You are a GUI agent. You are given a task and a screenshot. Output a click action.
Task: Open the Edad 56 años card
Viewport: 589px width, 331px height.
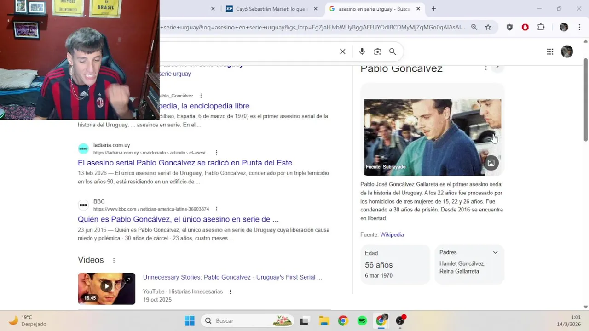(x=395, y=264)
